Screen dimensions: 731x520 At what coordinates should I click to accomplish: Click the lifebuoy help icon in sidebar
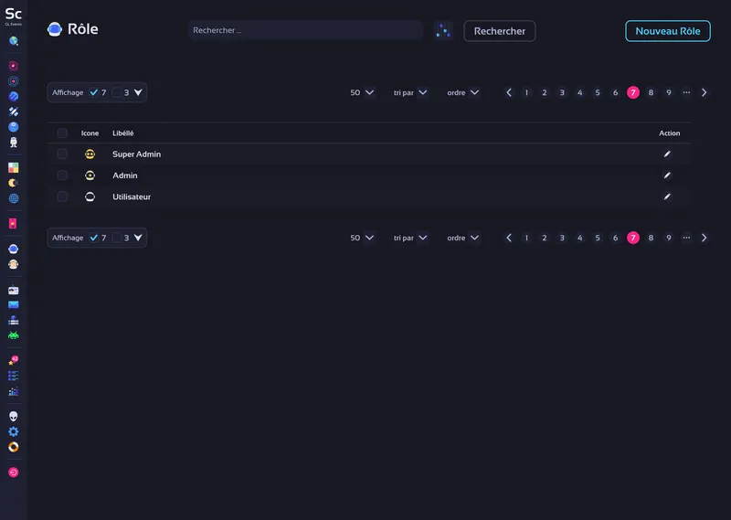13,447
